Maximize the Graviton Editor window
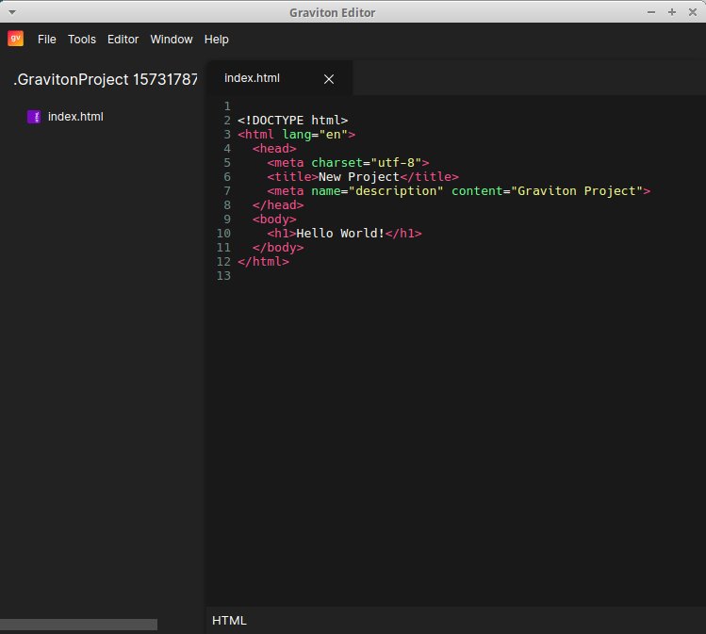The width and height of the screenshot is (706, 634). (672, 12)
